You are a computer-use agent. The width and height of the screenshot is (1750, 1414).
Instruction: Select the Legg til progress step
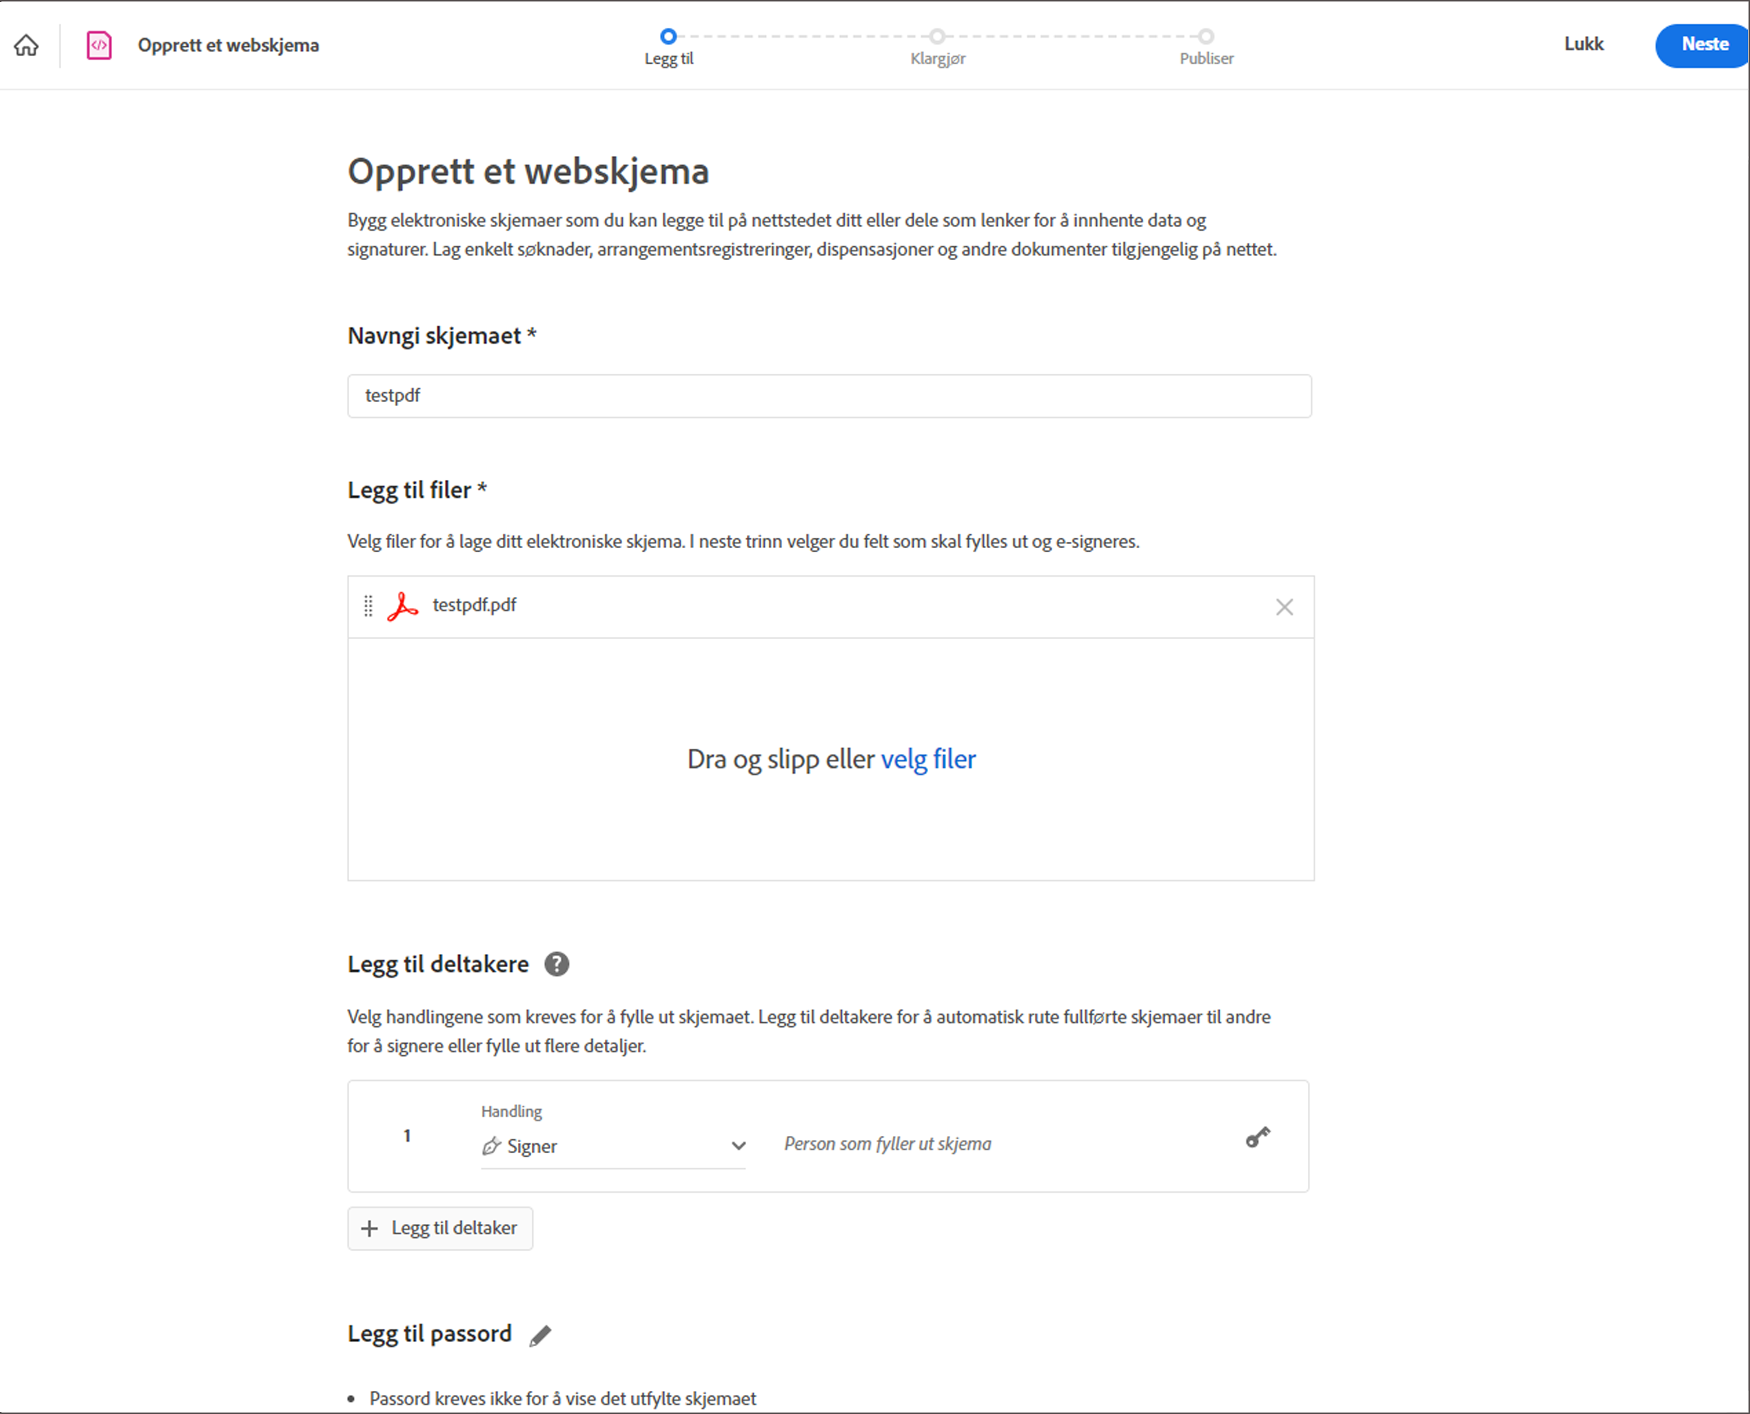(x=668, y=36)
